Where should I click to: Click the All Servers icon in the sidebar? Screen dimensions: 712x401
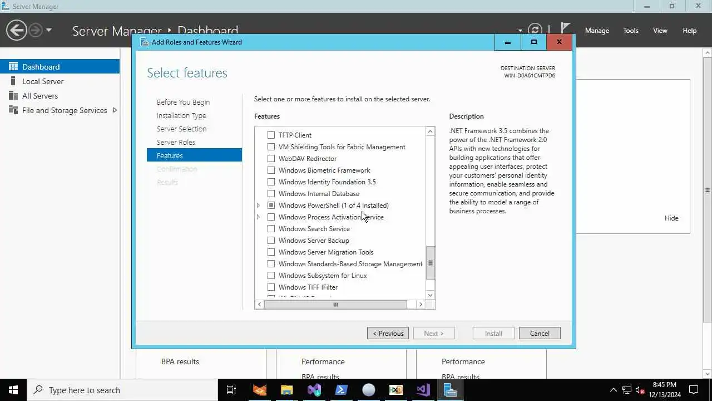coord(13,95)
